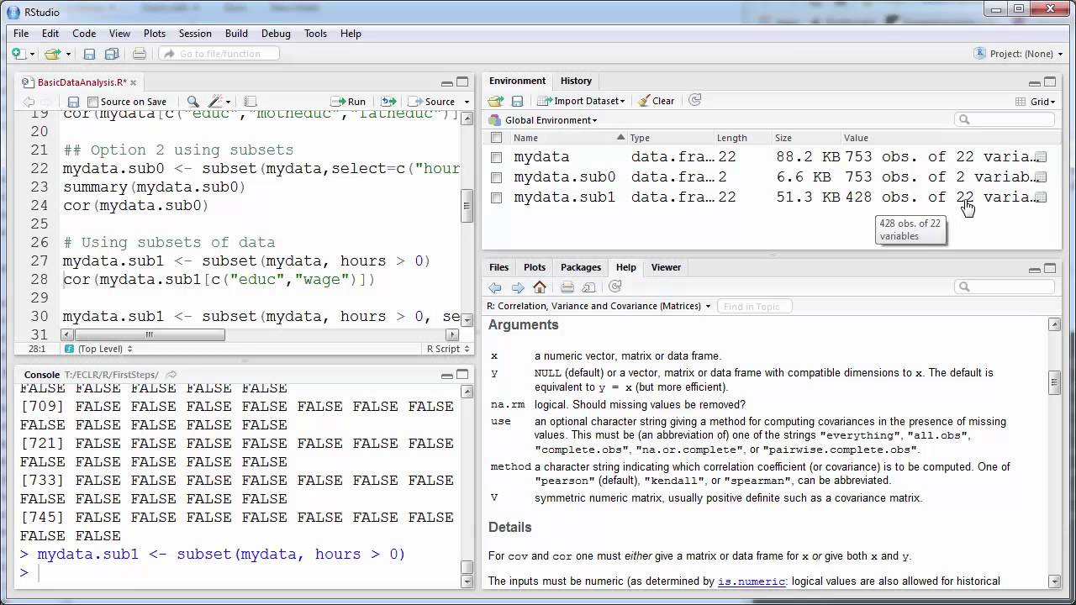
Task: Open recent files dropdown arrow
Action: tap(68, 54)
